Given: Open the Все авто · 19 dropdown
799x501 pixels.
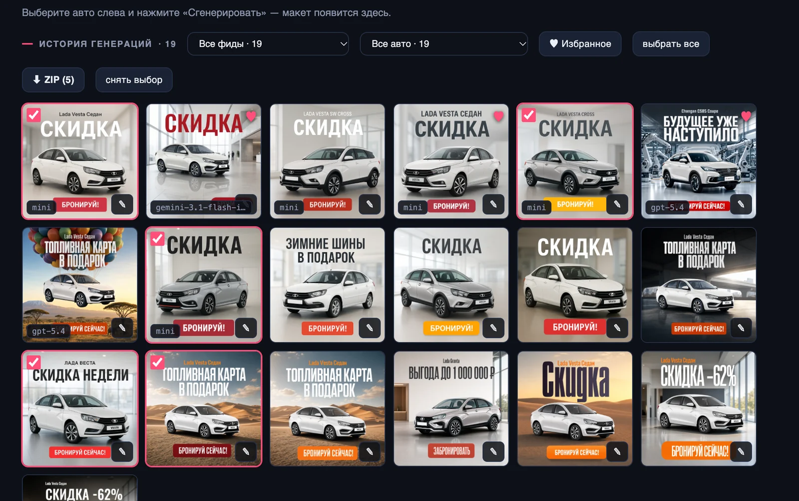Looking at the screenshot, I should (x=444, y=44).
